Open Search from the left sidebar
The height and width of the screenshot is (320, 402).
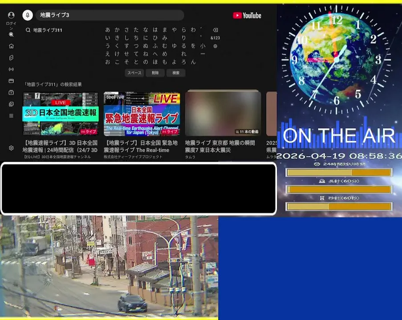[11, 35]
